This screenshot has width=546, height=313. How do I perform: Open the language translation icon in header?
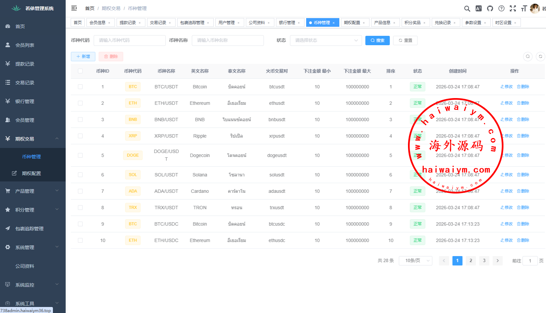pyautogui.click(x=479, y=8)
